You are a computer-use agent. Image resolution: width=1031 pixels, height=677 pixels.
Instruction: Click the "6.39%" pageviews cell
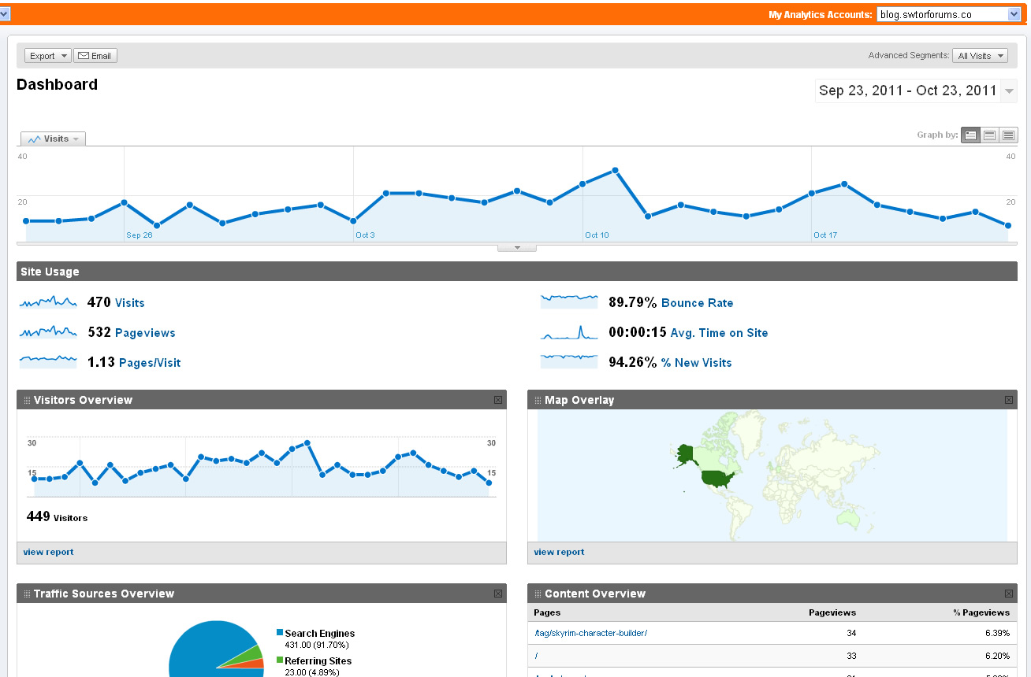997,633
